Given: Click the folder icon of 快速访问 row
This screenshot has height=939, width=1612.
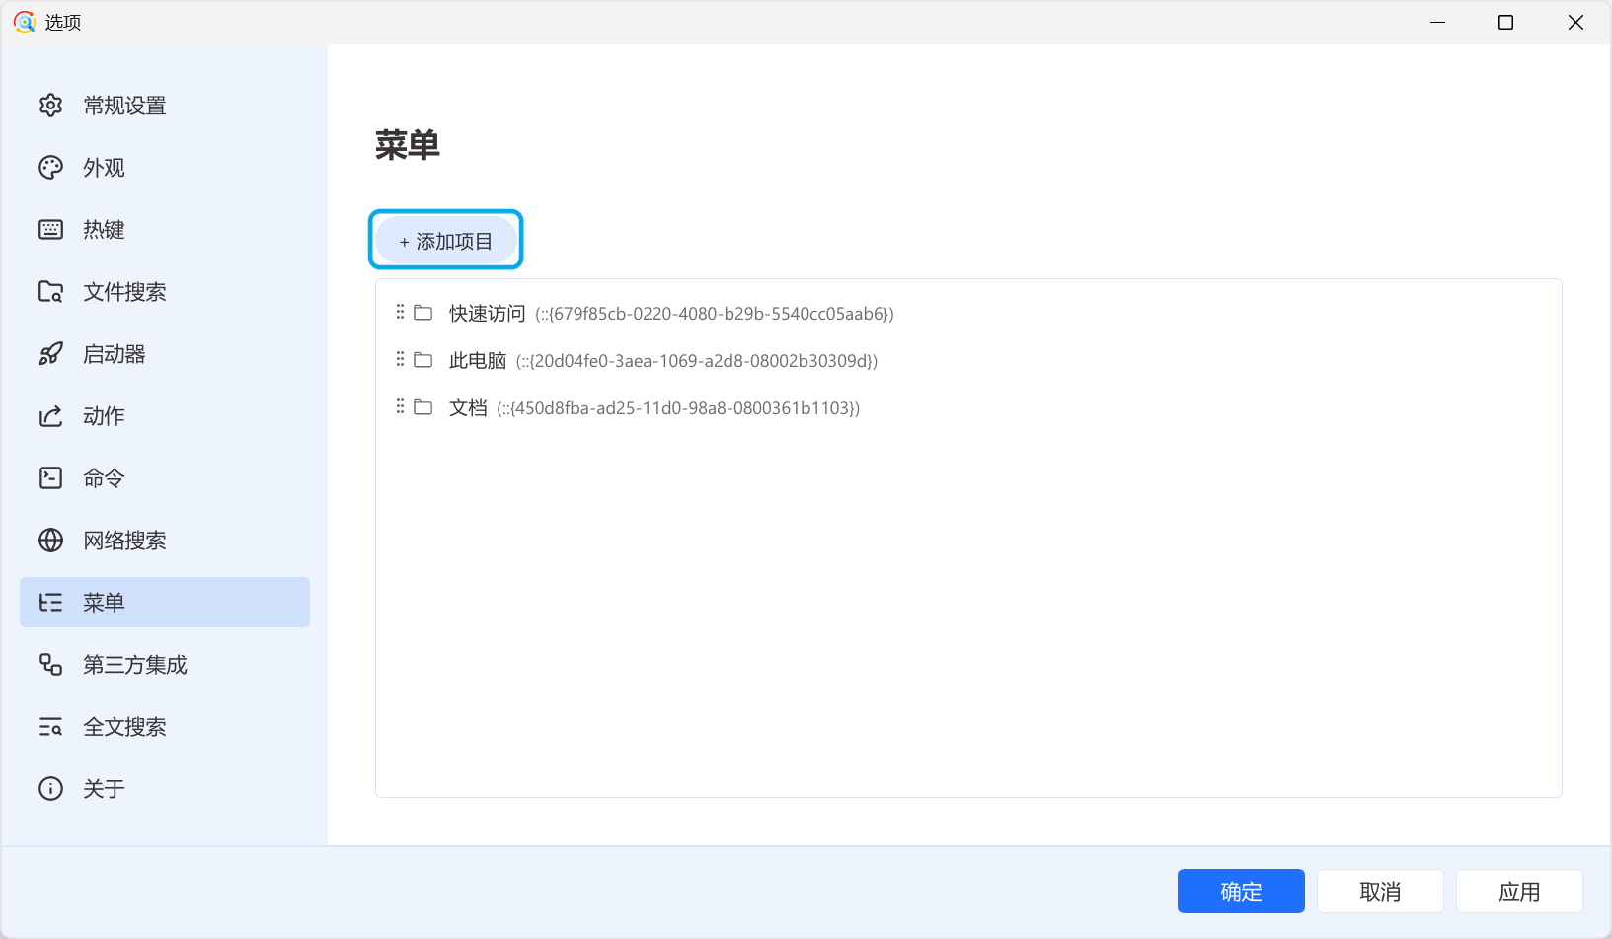Looking at the screenshot, I should point(423,313).
